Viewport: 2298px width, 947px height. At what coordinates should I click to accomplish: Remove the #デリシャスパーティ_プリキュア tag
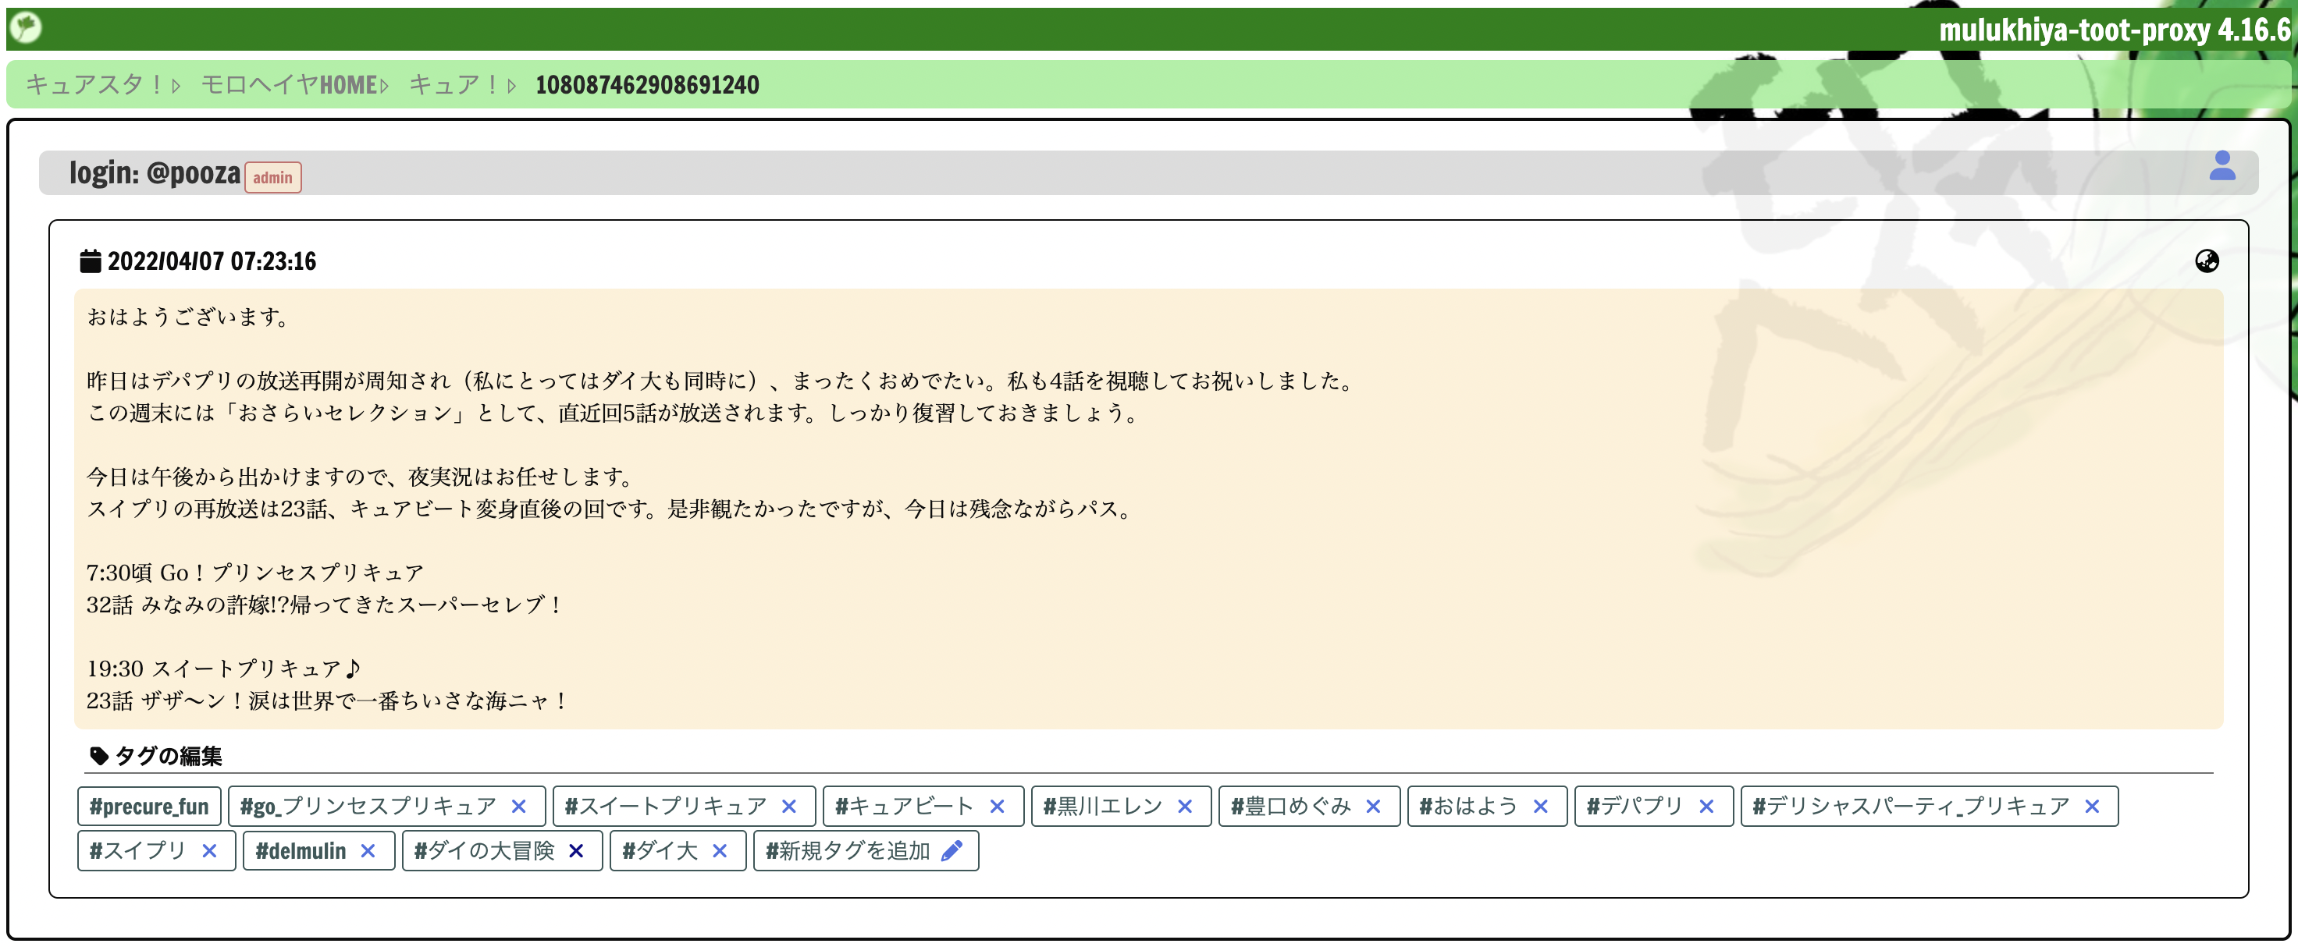click(x=2092, y=807)
